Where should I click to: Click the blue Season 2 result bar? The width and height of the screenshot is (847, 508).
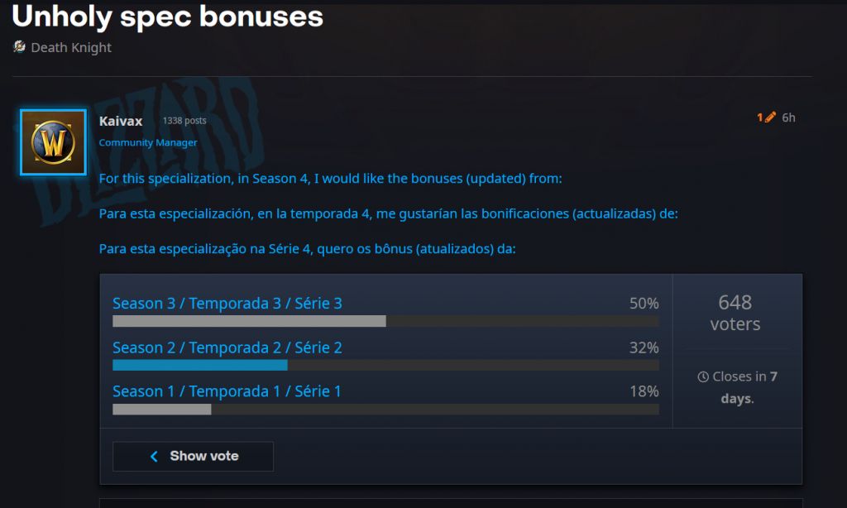pos(200,365)
